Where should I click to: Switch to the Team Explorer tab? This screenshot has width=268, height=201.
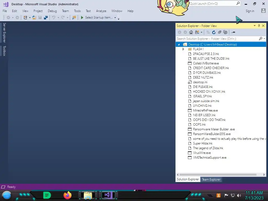(211, 180)
